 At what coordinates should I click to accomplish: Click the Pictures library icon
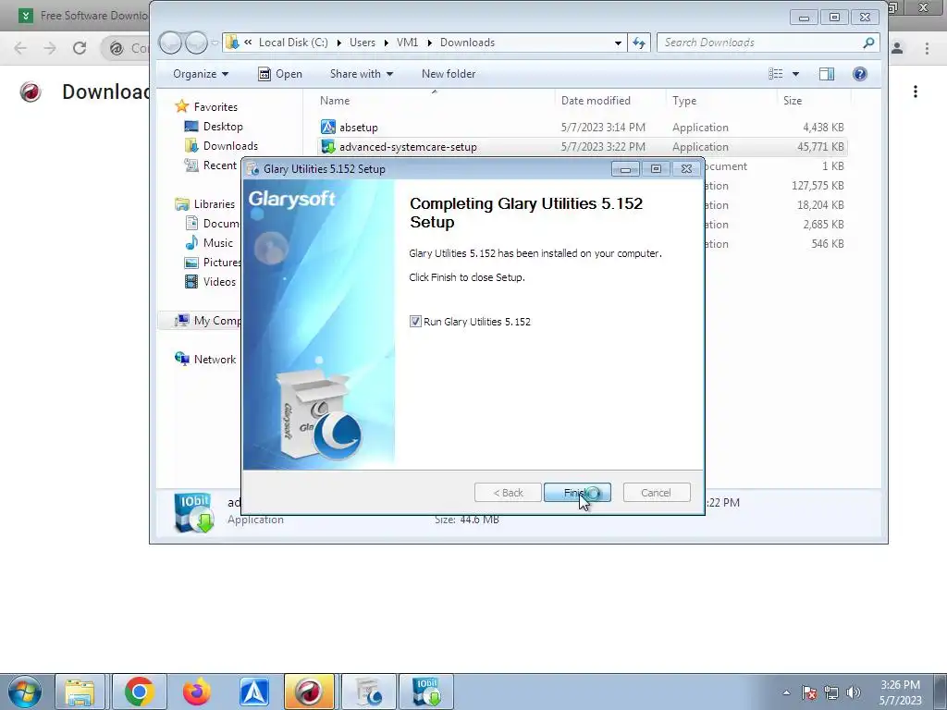(191, 262)
